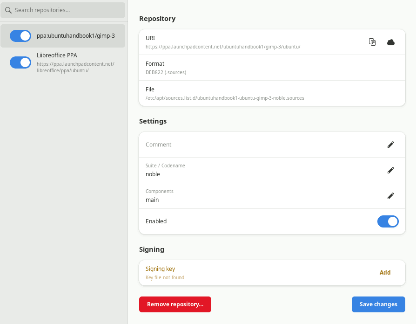Click the sources file path text
The image size is (416, 324).
click(225, 98)
